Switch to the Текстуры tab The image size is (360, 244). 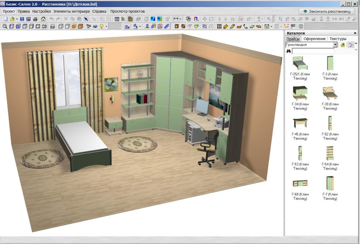coord(338,38)
